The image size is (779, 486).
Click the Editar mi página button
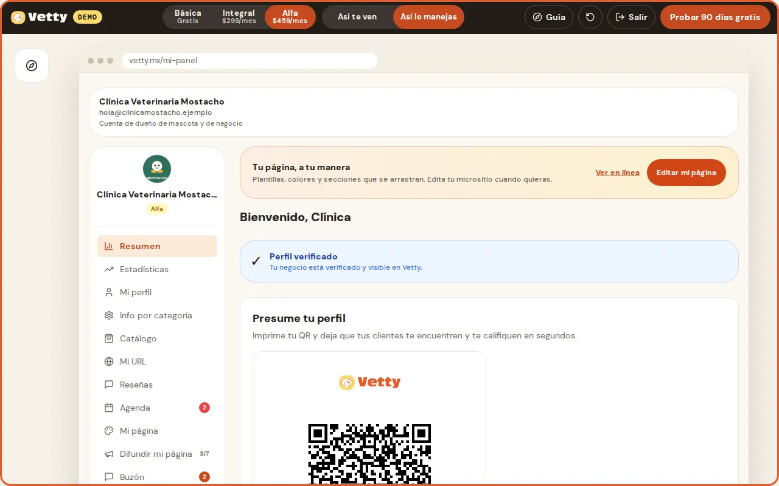(x=686, y=173)
